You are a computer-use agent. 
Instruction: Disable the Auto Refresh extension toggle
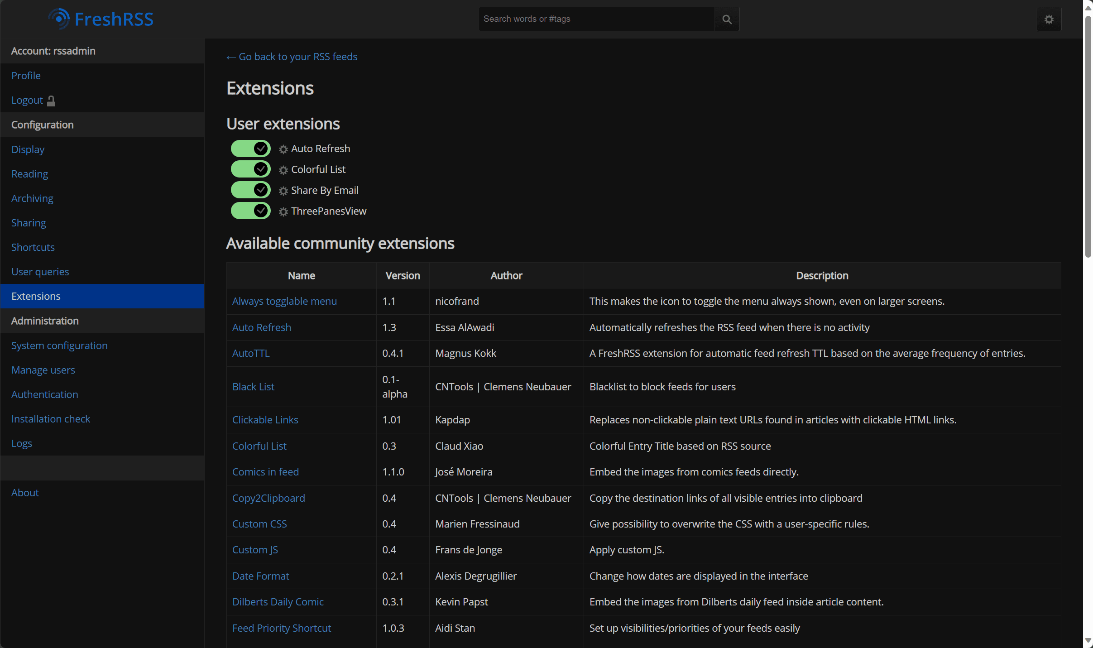click(x=250, y=149)
